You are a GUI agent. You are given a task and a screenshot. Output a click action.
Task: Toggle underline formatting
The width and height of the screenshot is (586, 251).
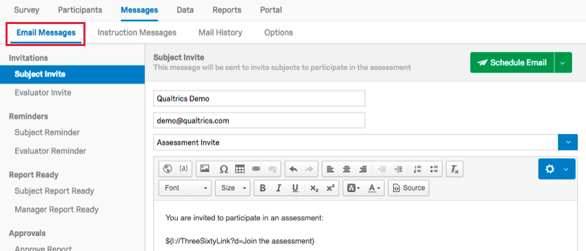click(x=295, y=188)
